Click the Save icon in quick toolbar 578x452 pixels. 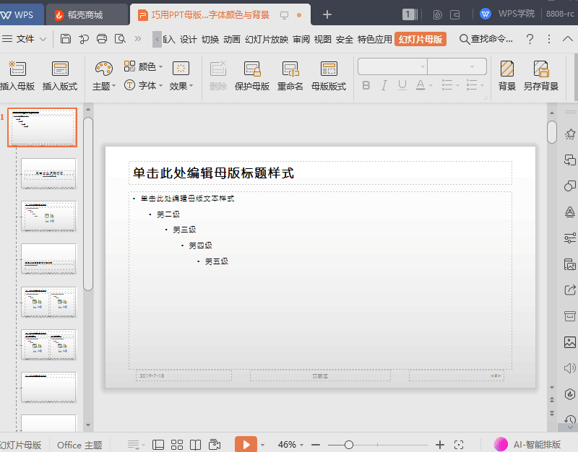pos(66,39)
